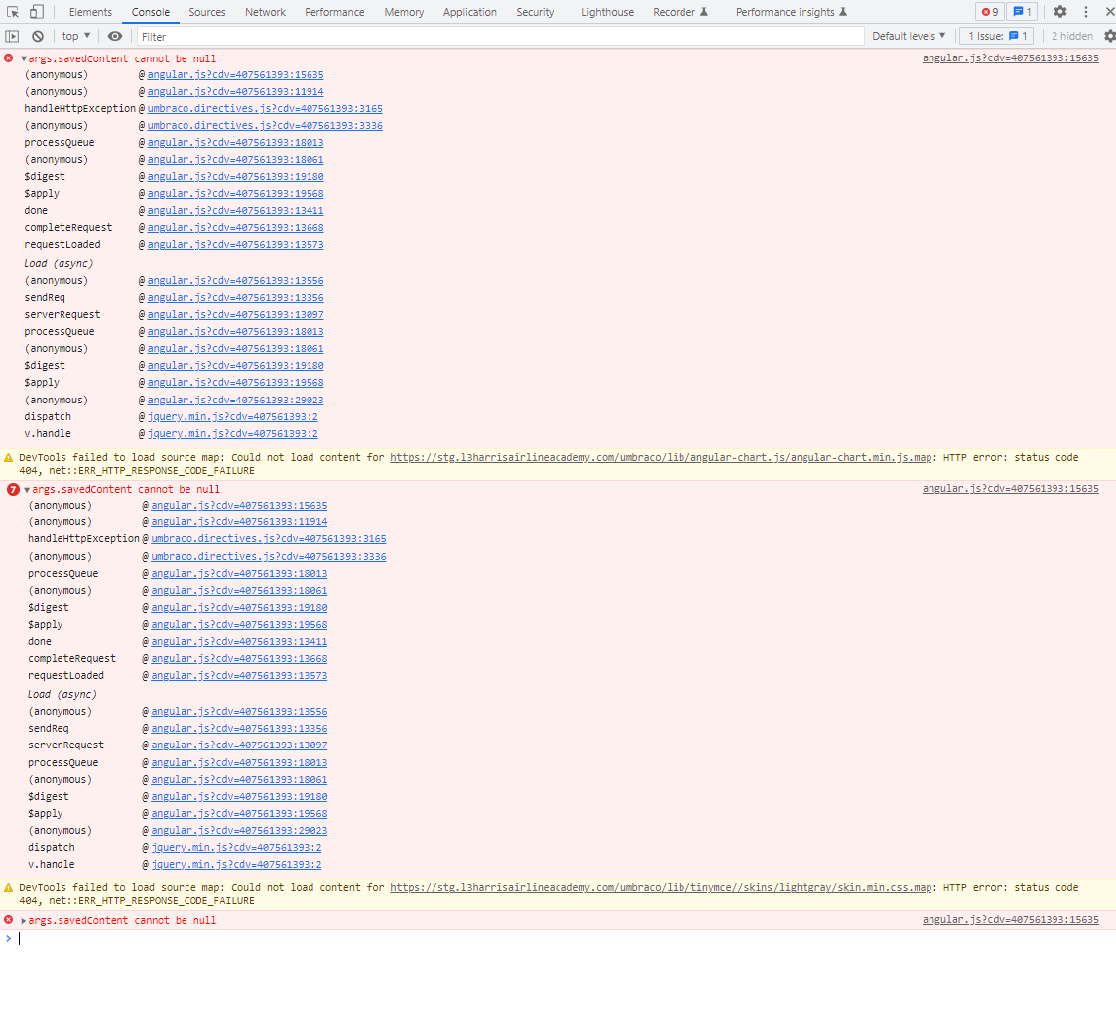Open first stack angular.js:29023 link
This screenshot has width=1116, height=1032.
(x=235, y=401)
